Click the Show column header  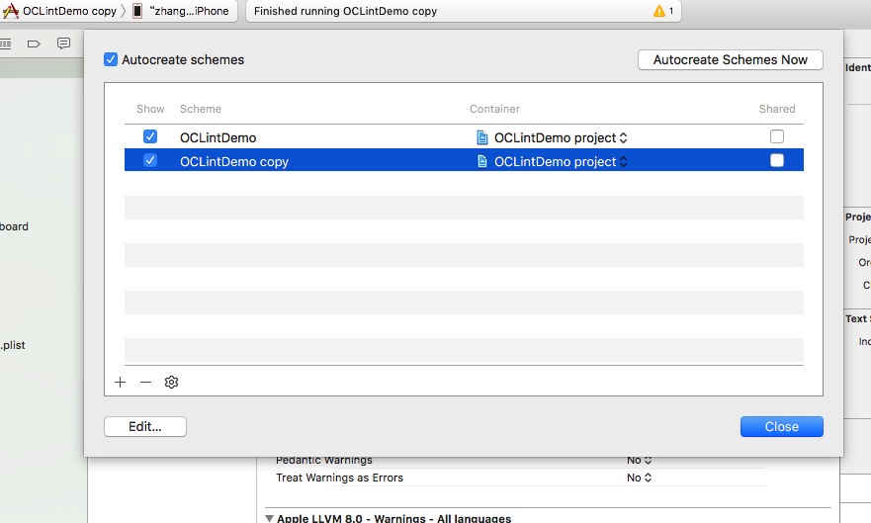(x=150, y=109)
